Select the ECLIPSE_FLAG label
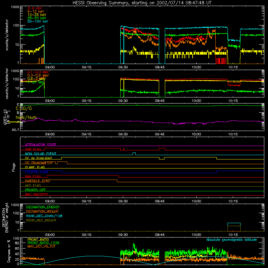The width and height of the screenshot is (268, 268). point(37,172)
